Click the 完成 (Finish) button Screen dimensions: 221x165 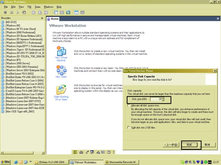tap(189, 145)
